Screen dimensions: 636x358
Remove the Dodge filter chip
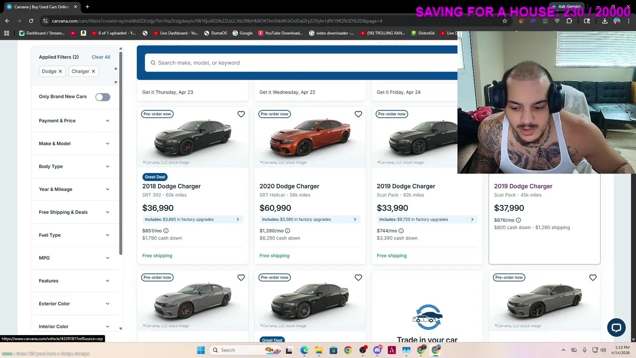tap(60, 71)
